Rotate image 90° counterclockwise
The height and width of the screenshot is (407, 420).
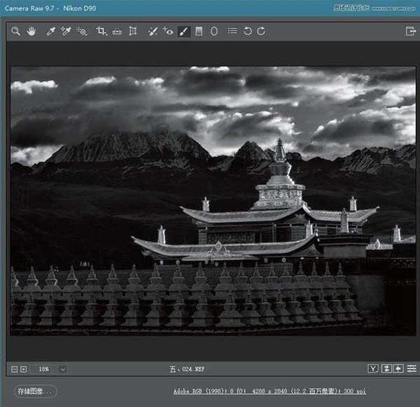click(247, 32)
